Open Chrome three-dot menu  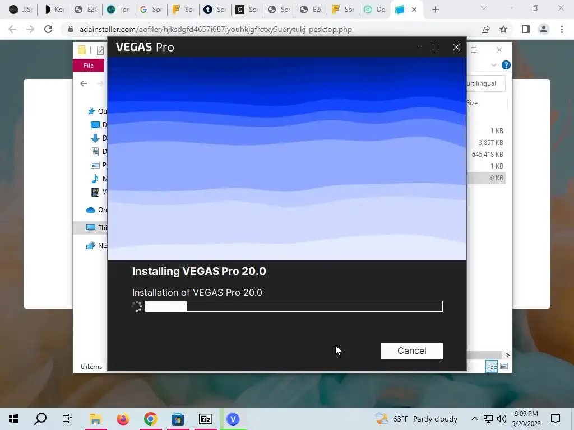tap(562, 29)
